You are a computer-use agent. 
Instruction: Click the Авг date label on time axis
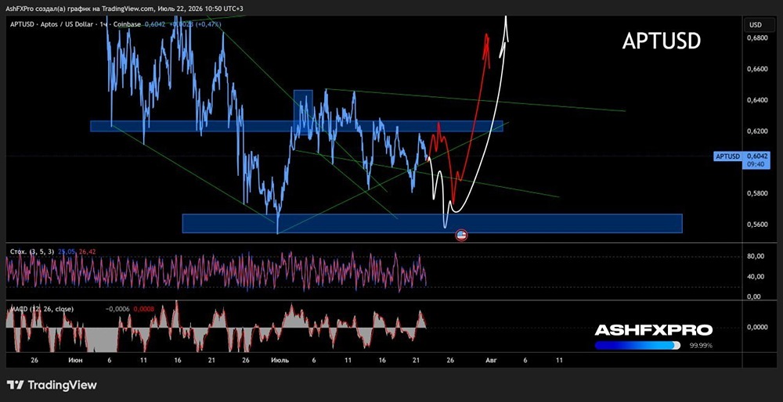491,360
